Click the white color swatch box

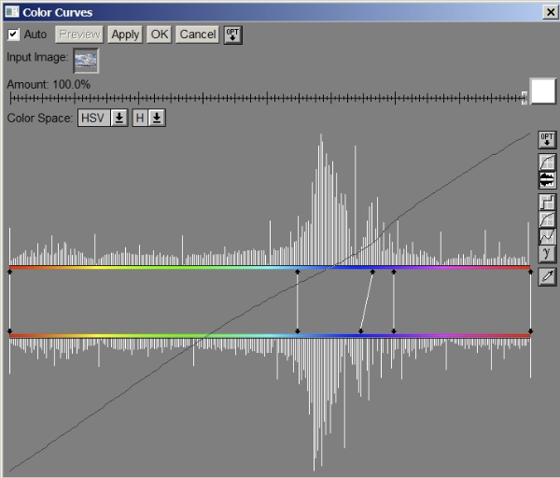(543, 91)
